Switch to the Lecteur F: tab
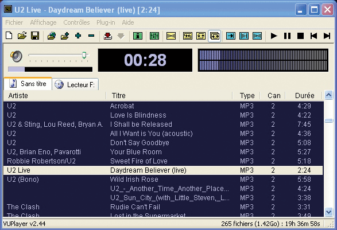This screenshot has width=337, height=230. pos(75,85)
